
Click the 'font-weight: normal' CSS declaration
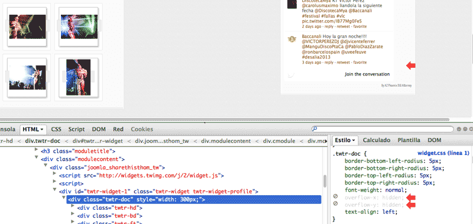[376, 190]
